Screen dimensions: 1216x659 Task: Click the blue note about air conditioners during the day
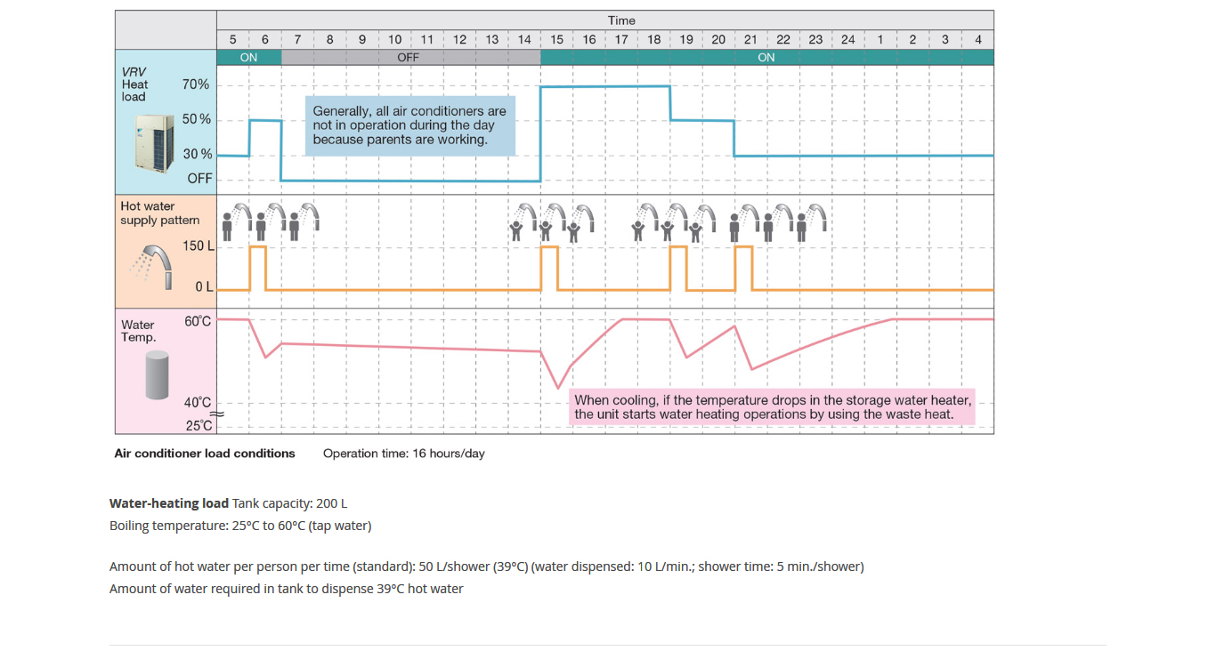pyautogui.click(x=409, y=125)
